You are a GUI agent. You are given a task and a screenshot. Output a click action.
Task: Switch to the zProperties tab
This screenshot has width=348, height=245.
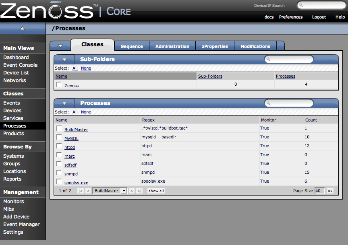click(x=215, y=46)
